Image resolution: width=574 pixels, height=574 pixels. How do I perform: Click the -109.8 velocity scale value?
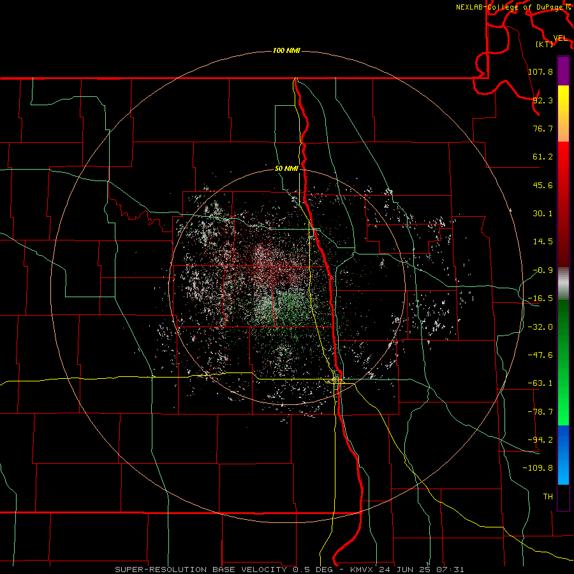point(538,468)
